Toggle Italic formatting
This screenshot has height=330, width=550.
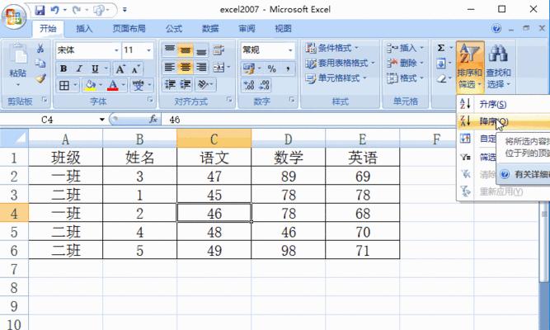79,68
